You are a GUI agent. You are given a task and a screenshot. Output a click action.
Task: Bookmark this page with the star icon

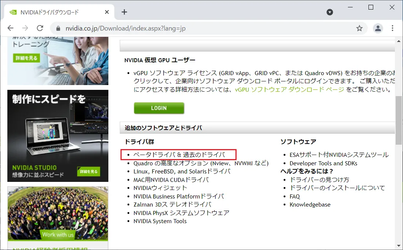click(x=359, y=28)
